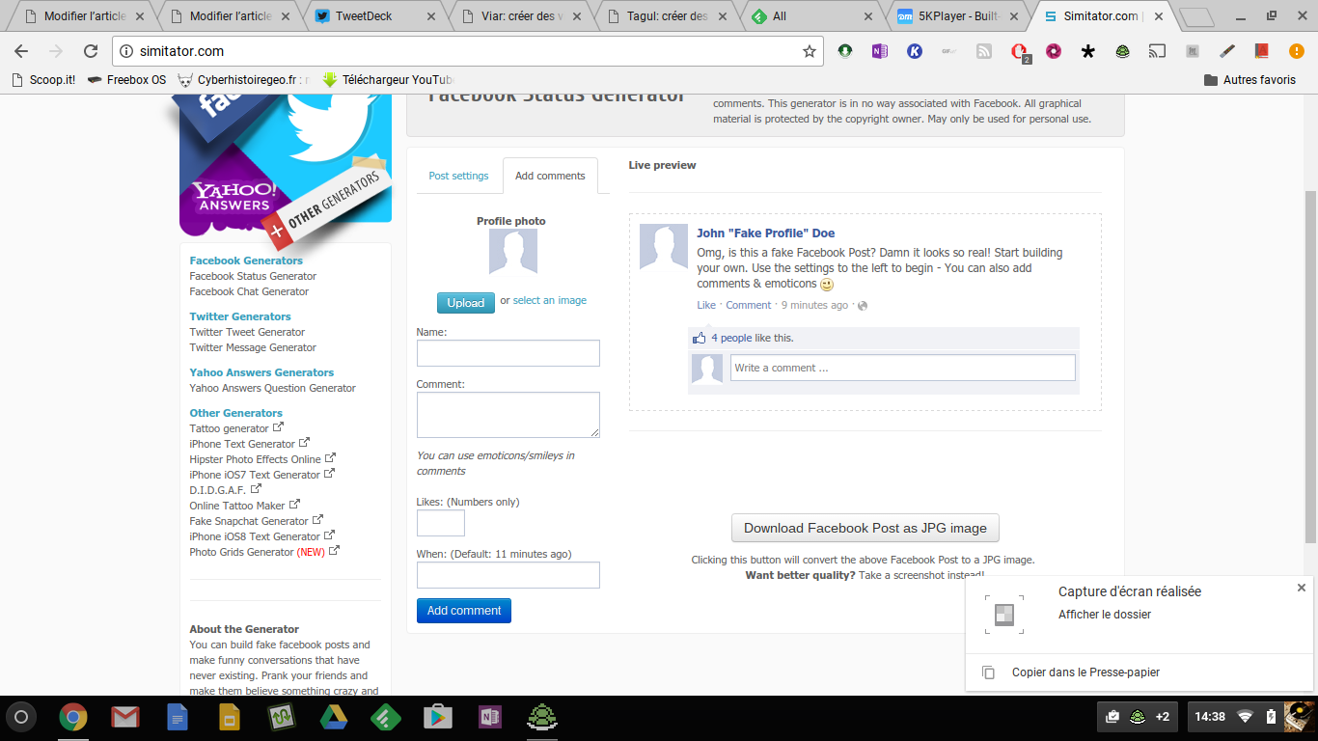Viewport: 1318px width, 741px height.
Task: Open the blue K extension icon
Action: (x=915, y=51)
